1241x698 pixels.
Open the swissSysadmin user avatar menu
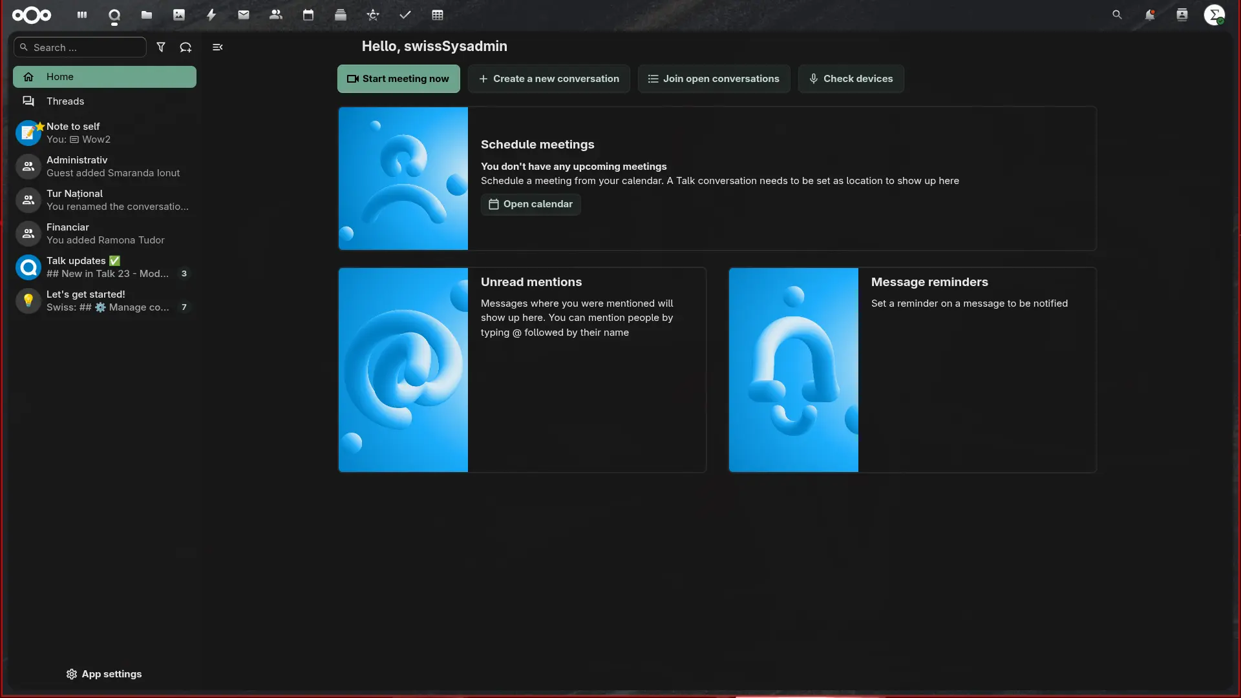1214,15
